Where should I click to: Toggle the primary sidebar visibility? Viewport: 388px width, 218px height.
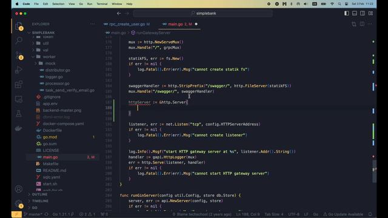pos(347,13)
